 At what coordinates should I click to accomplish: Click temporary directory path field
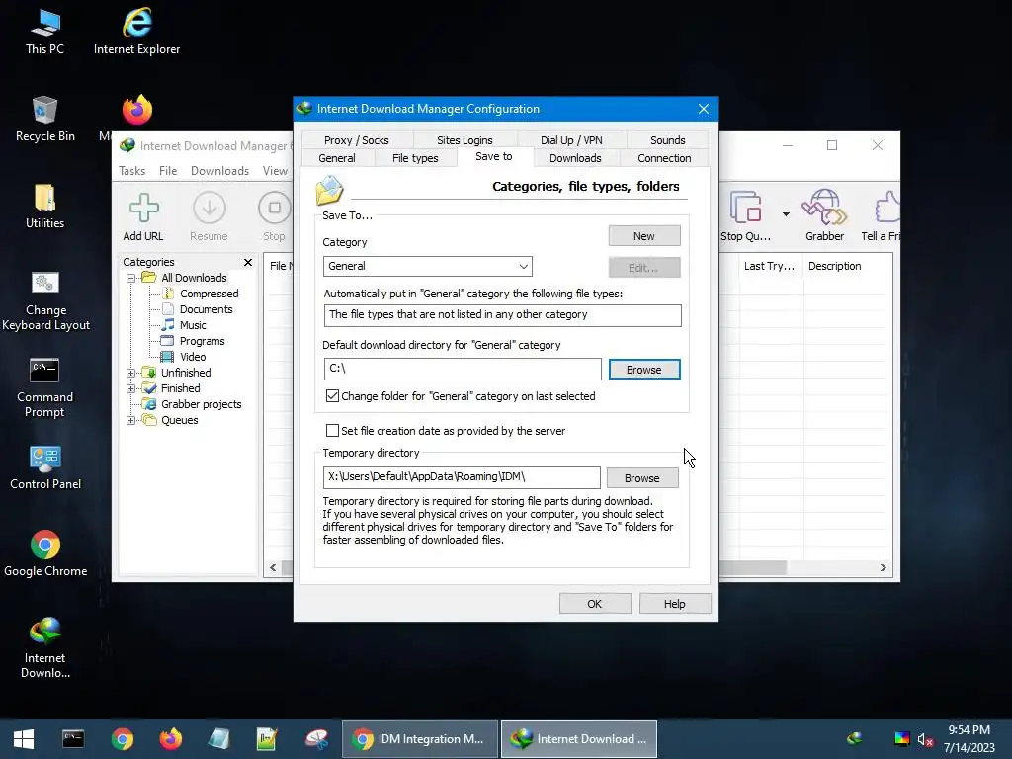click(462, 477)
